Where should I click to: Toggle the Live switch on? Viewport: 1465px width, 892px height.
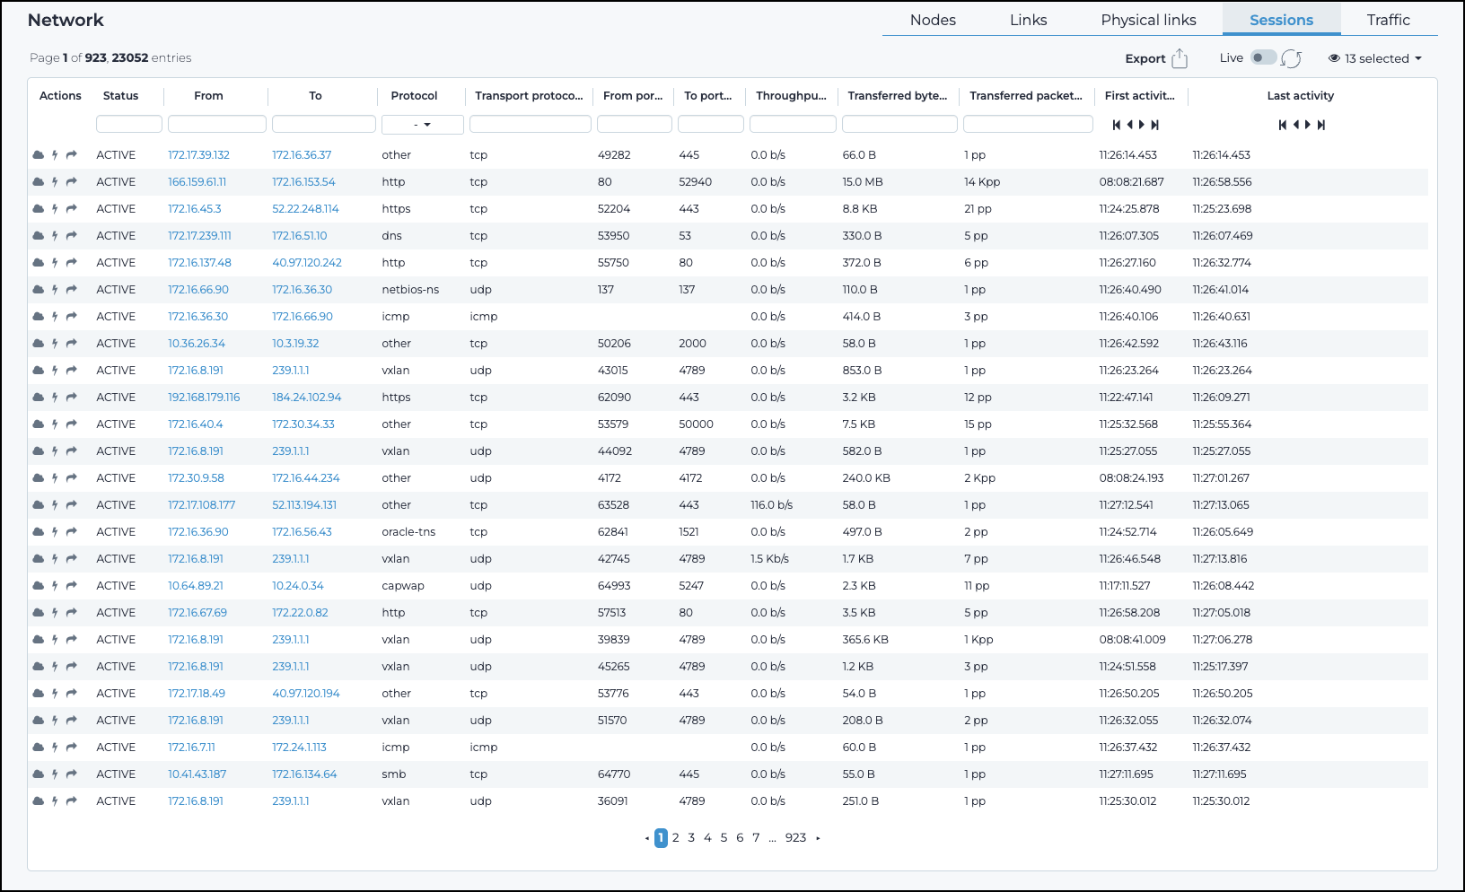pos(1264,57)
